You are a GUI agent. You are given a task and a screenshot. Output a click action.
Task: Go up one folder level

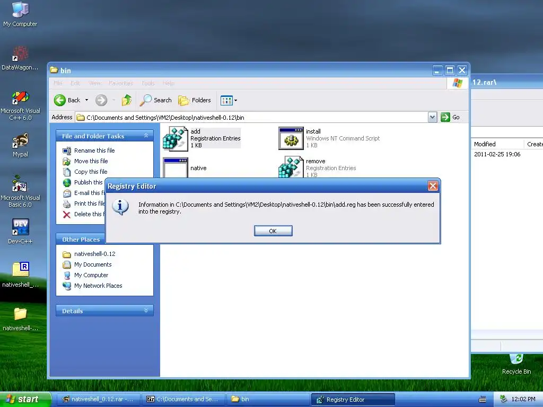tap(127, 100)
